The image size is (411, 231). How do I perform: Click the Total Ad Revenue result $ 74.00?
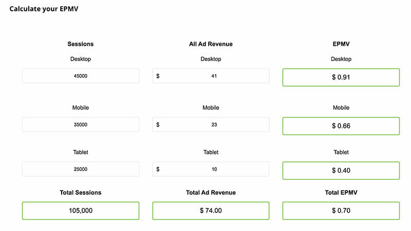click(x=211, y=211)
